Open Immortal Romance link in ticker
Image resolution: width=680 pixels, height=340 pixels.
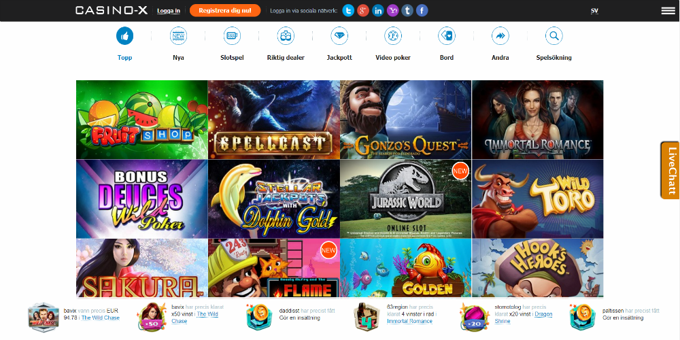[x=409, y=321]
